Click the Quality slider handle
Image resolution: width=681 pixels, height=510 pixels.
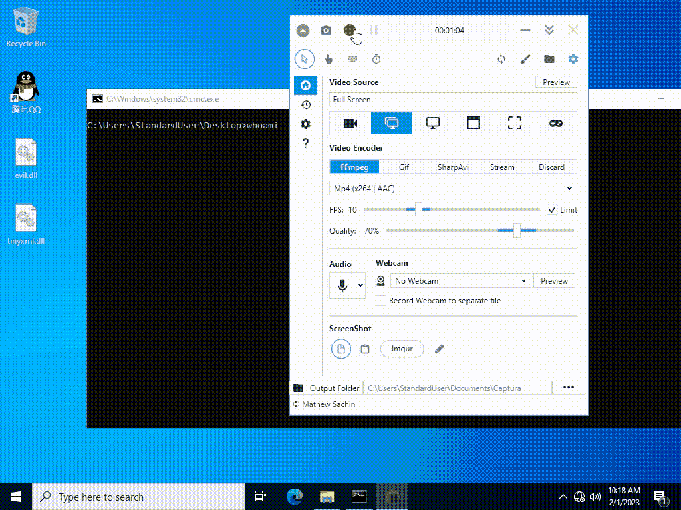pos(517,230)
